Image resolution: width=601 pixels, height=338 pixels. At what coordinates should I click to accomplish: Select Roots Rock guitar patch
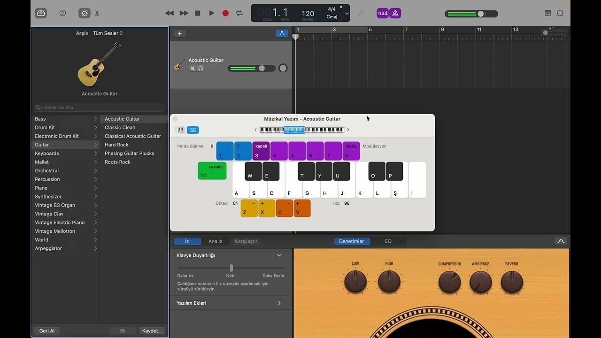117,162
